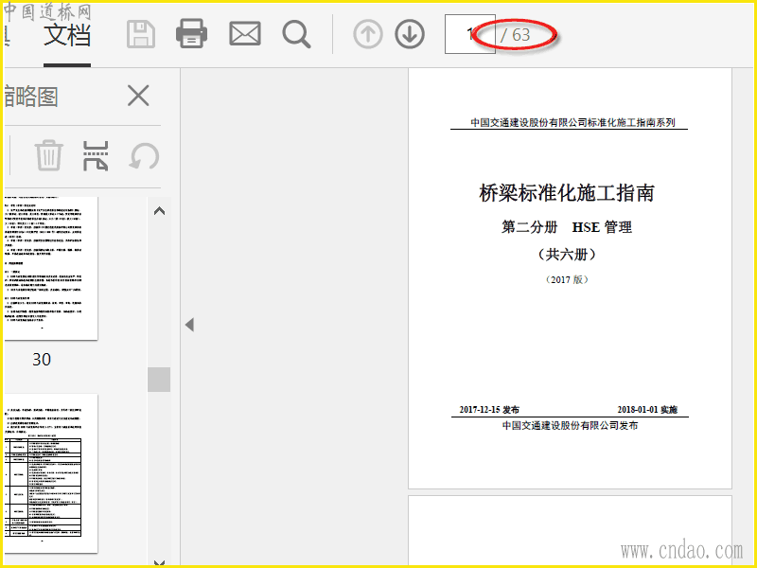Screen dimensions: 757x568
Task: Switch to the 文档 tab
Action: (x=67, y=35)
